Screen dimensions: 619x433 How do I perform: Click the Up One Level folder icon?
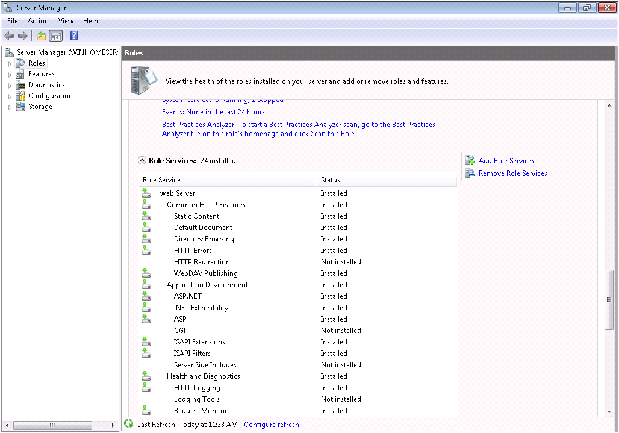42,36
